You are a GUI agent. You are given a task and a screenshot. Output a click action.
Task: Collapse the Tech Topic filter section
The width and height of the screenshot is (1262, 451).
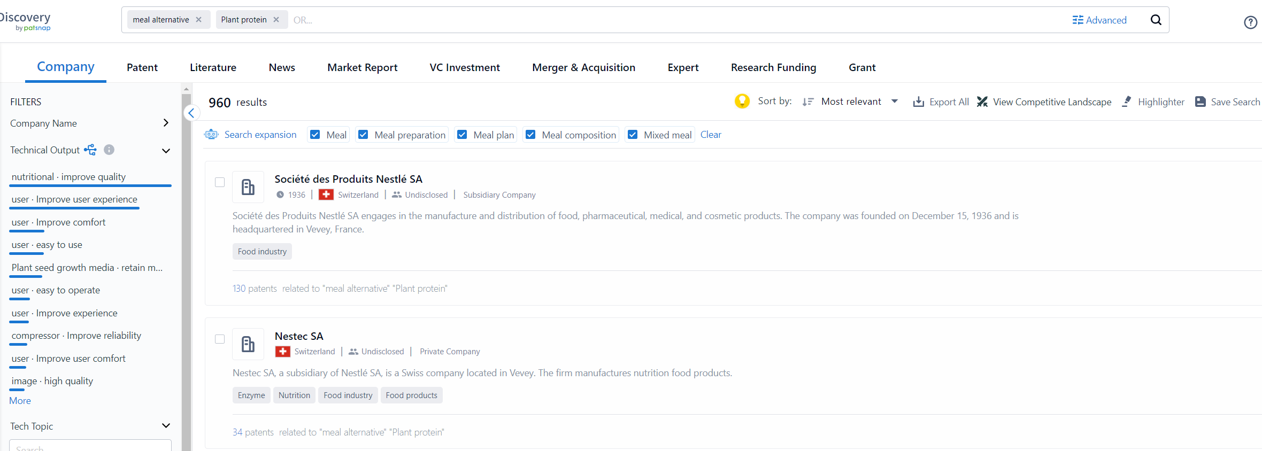pos(166,426)
